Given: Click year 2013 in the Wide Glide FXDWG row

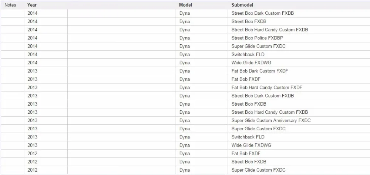Looking at the screenshot, I should [32, 145].
